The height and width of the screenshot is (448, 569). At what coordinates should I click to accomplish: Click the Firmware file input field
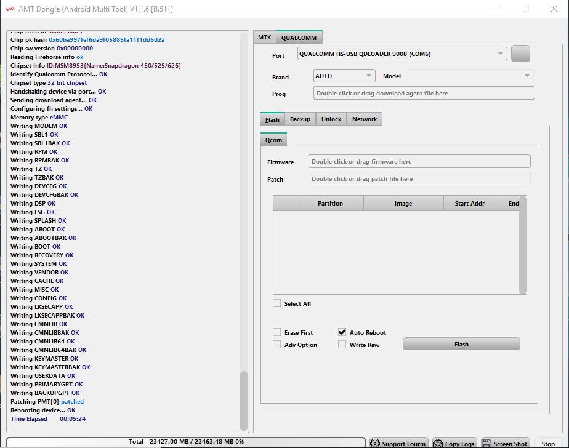pyautogui.click(x=419, y=162)
